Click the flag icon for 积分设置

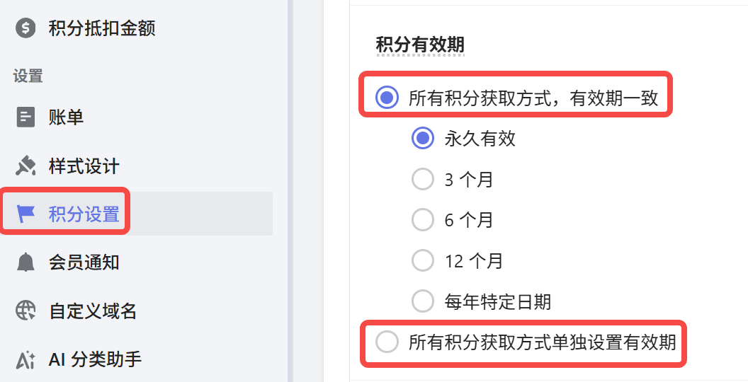(x=25, y=214)
